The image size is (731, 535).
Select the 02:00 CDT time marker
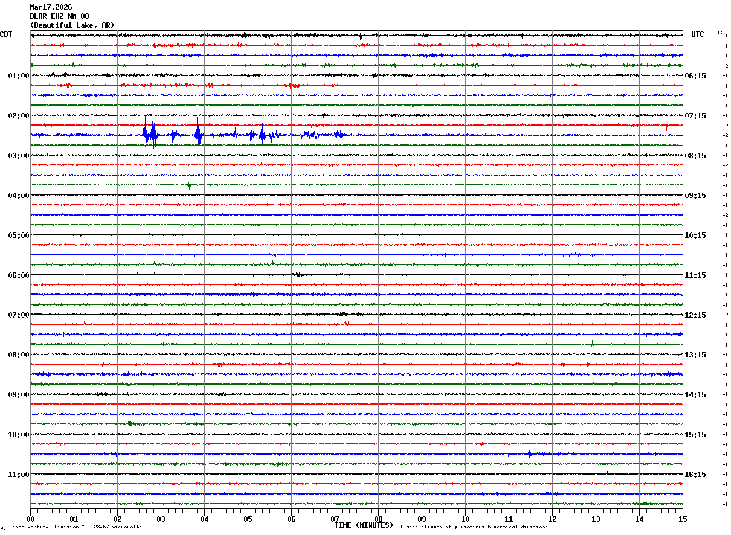click(18, 115)
